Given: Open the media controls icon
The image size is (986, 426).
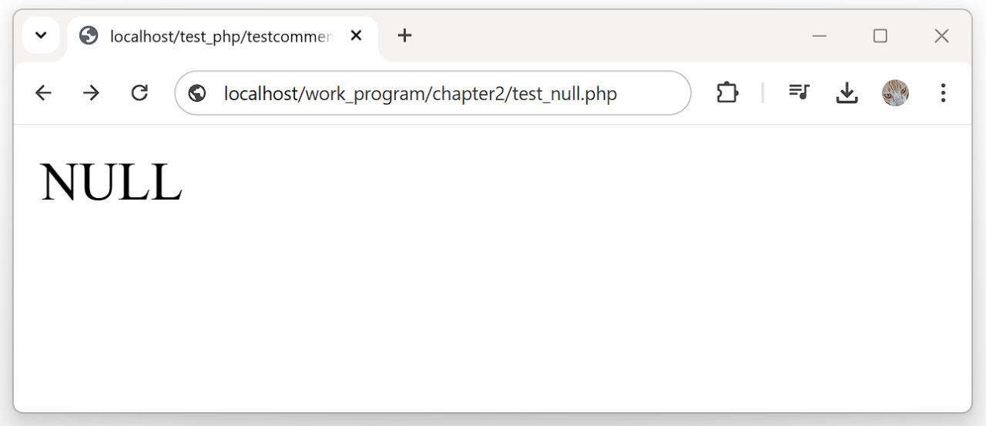Looking at the screenshot, I should click(799, 93).
